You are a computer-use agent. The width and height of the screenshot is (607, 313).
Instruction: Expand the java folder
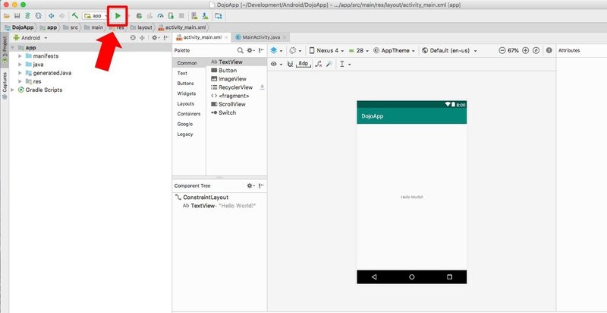pos(20,65)
